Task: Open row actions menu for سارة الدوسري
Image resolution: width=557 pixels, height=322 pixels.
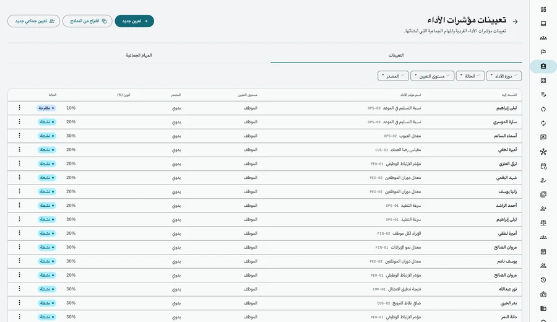Action: coord(20,121)
